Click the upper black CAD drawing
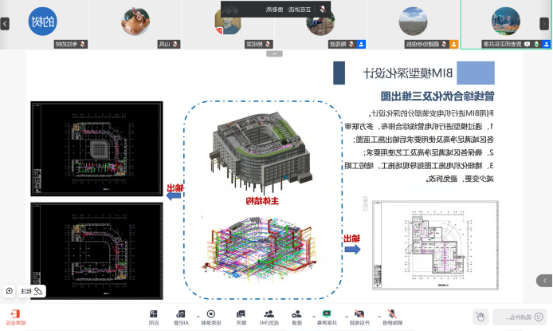The width and height of the screenshot is (553, 331). 96,148
